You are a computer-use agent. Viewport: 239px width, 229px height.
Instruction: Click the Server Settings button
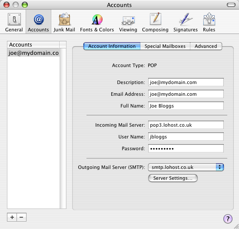[173, 178]
